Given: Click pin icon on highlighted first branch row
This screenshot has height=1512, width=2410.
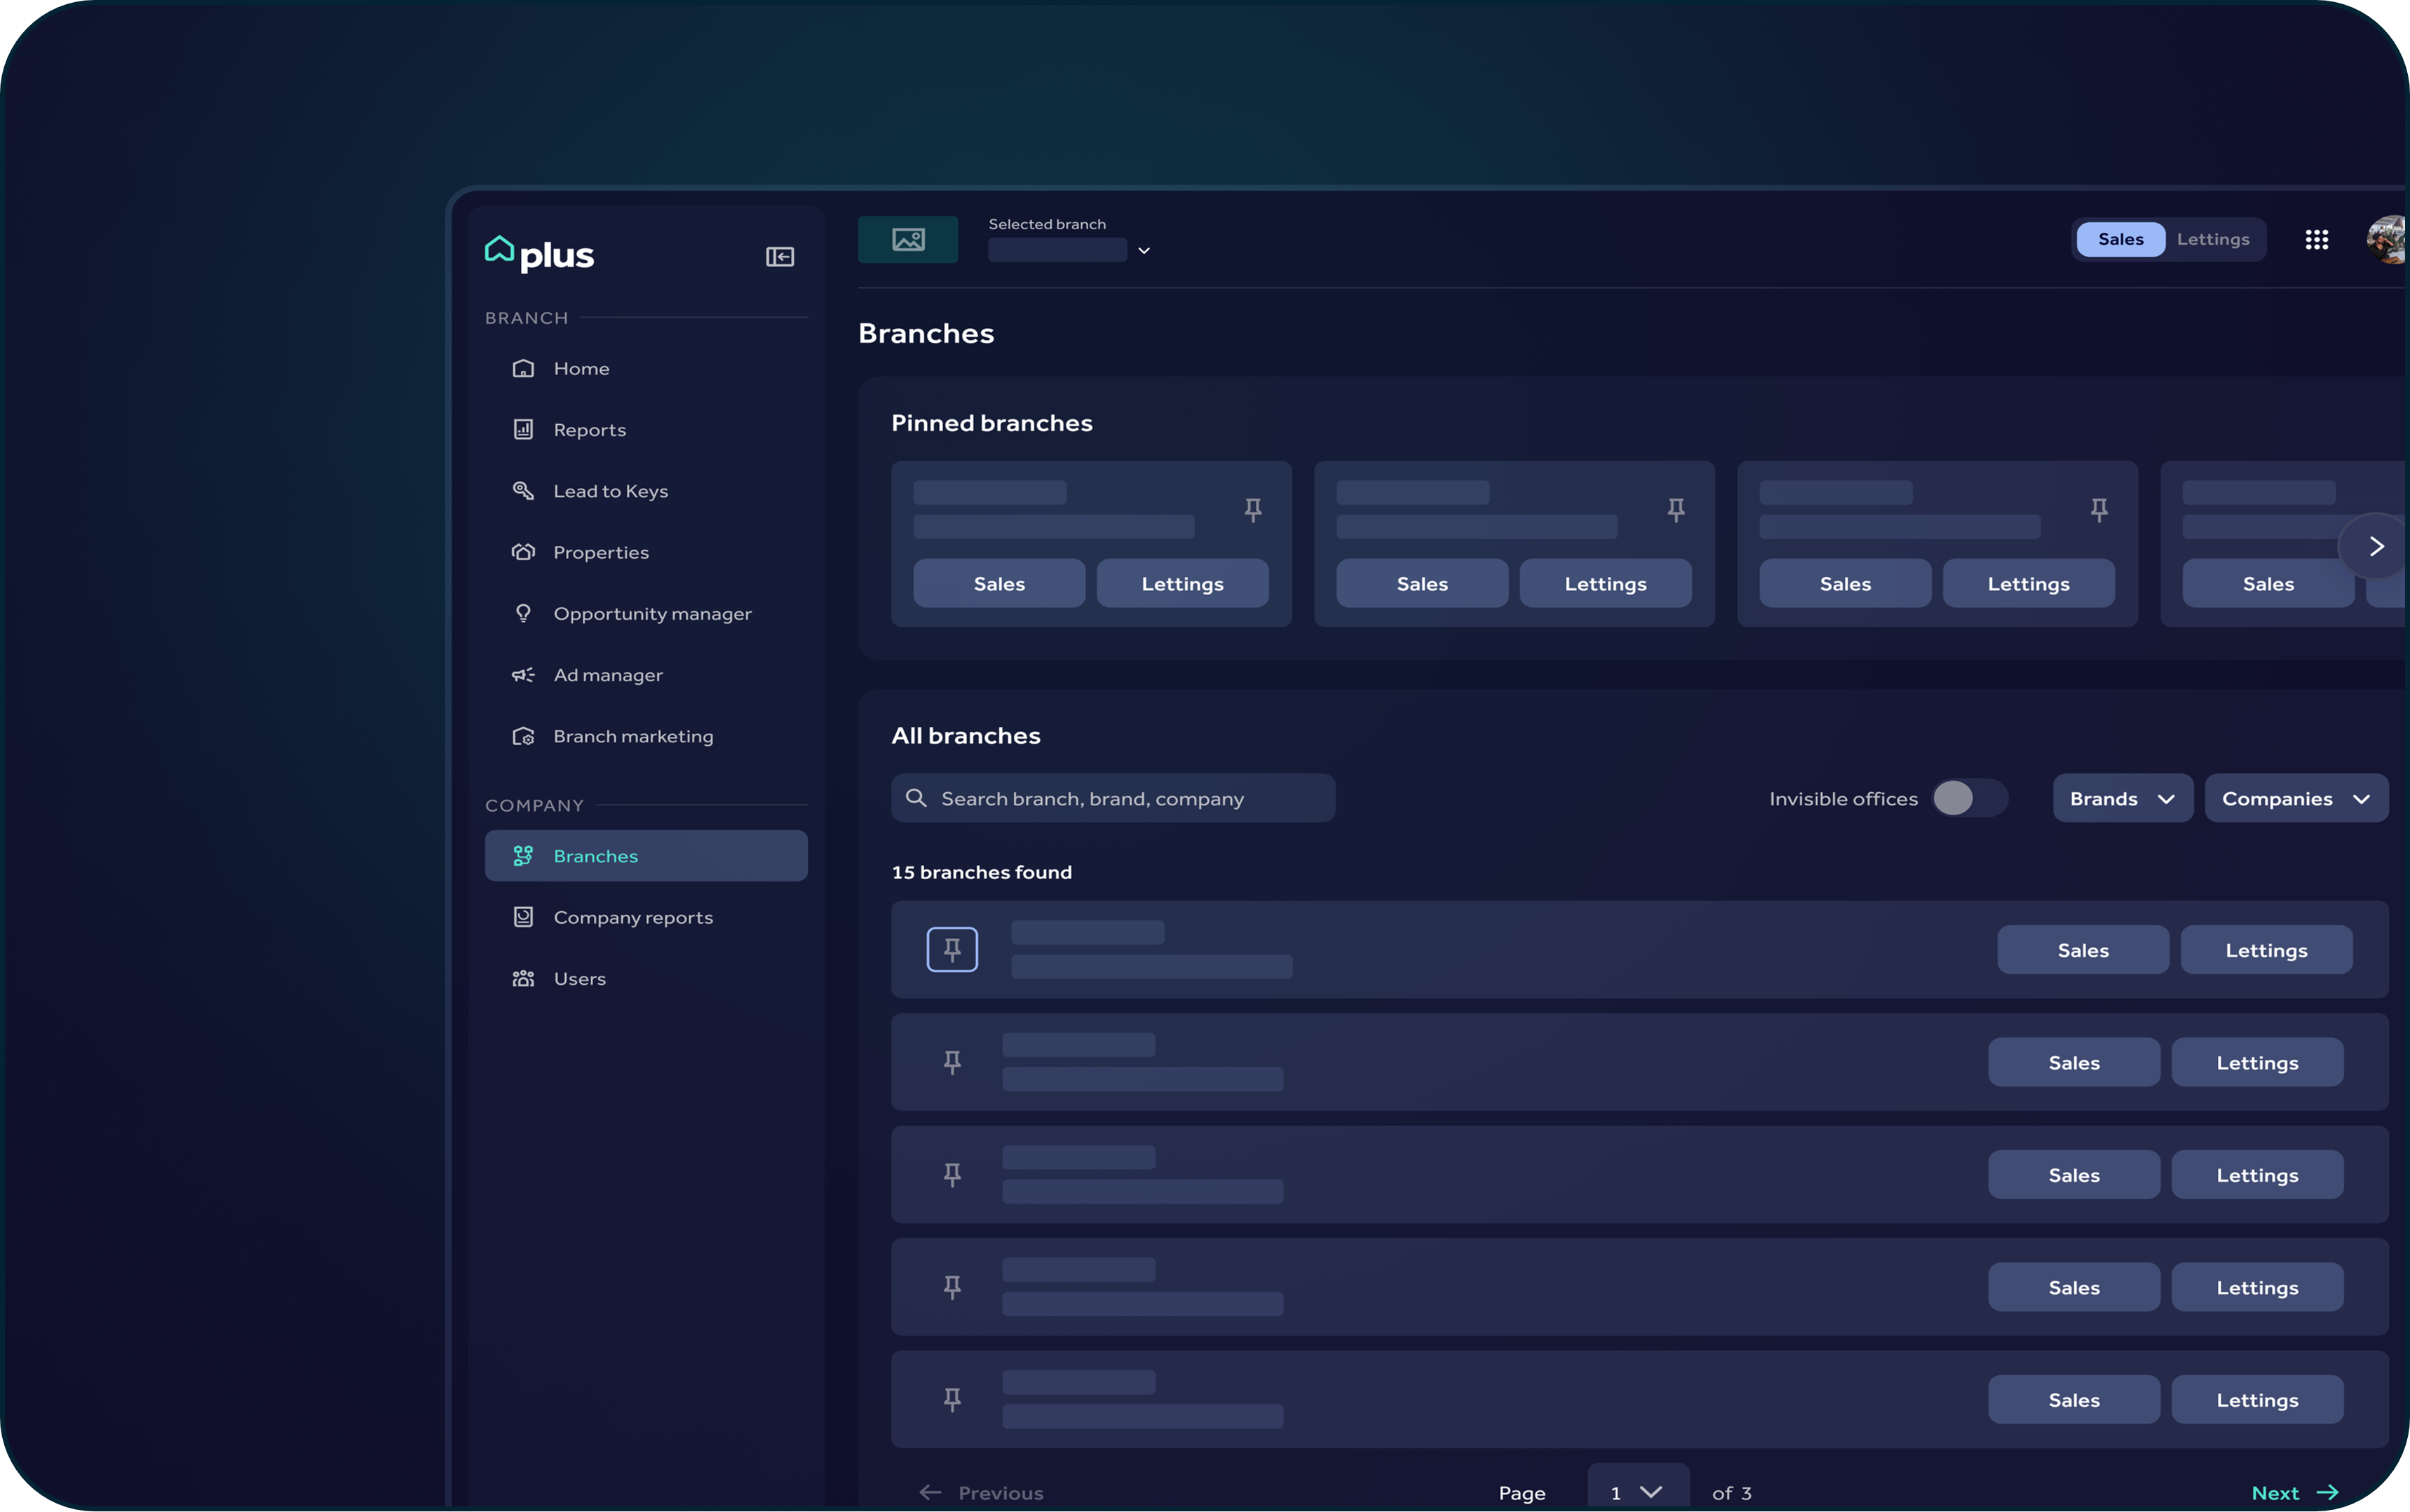Looking at the screenshot, I should tap(951, 949).
